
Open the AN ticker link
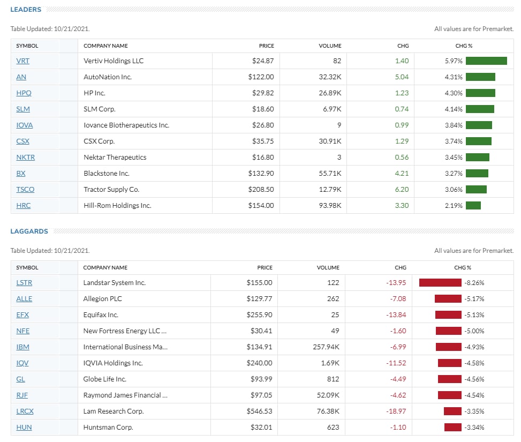coord(21,77)
